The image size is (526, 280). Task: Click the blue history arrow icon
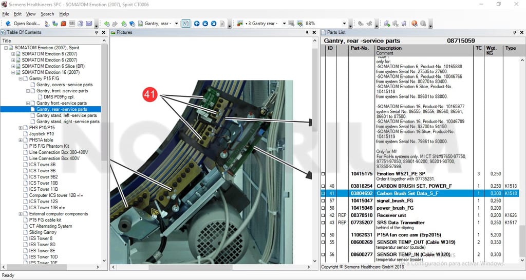click(x=132, y=24)
